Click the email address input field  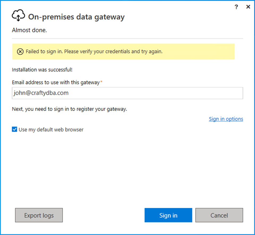pyautogui.click(x=127, y=93)
